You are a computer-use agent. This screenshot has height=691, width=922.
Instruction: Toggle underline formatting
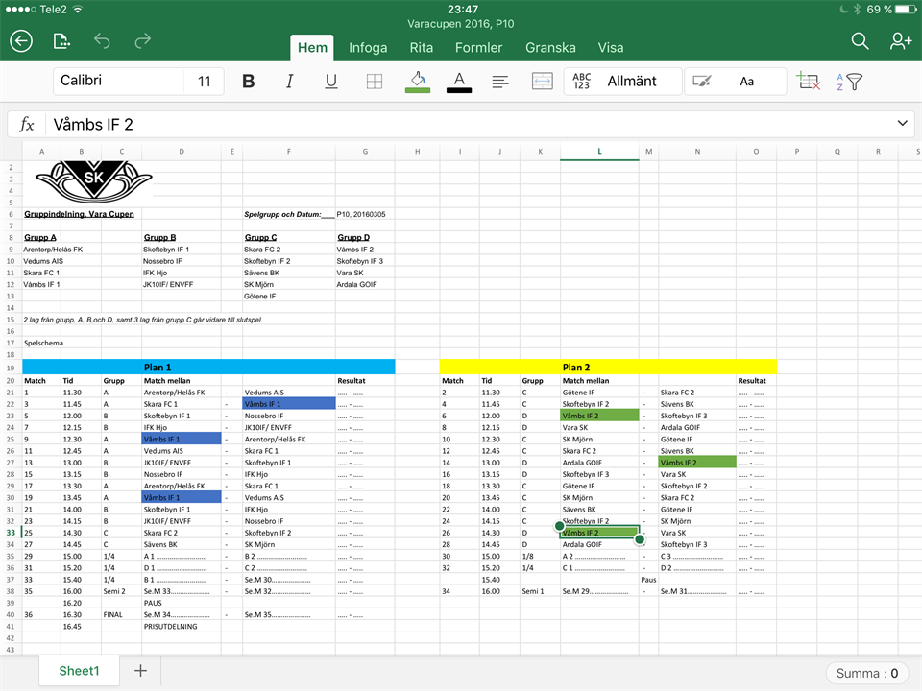point(331,82)
